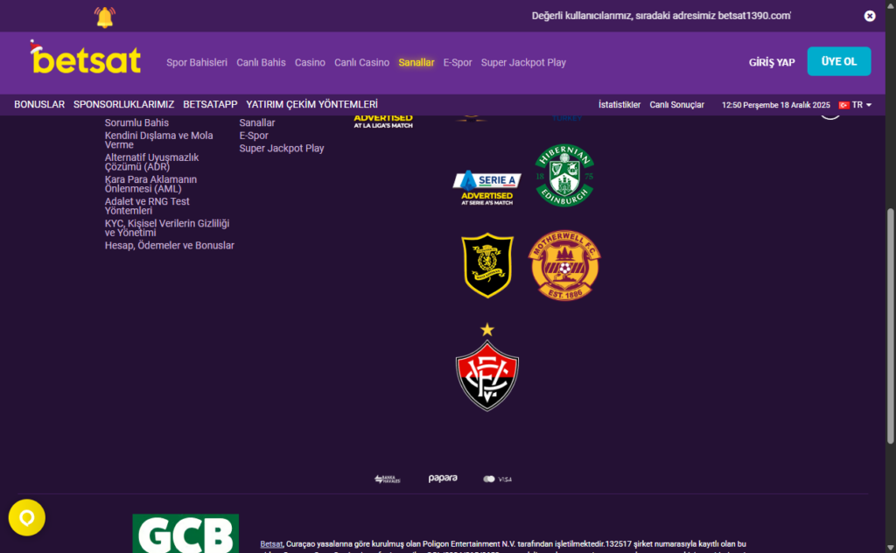This screenshot has height=553, width=896.
Task: Click the GCB licence badge
Action: (185, 534)
